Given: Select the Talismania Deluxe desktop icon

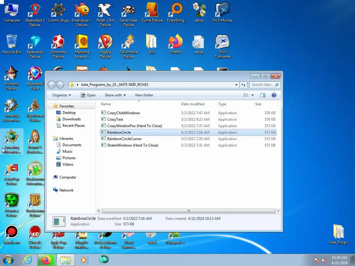Looking at the screenshot, I should tap(129, 46).
